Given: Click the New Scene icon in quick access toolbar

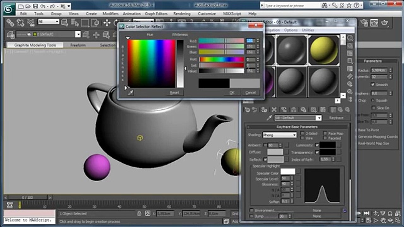Looking at the screenshot, I should coord(21,6).
